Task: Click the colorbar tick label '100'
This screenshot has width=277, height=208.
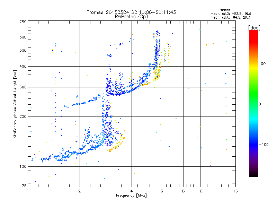Action: (262, 64)
